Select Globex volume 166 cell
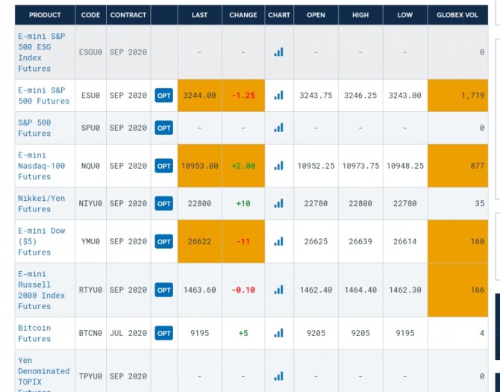The image size is (500, 392). (x=457, y=290)
